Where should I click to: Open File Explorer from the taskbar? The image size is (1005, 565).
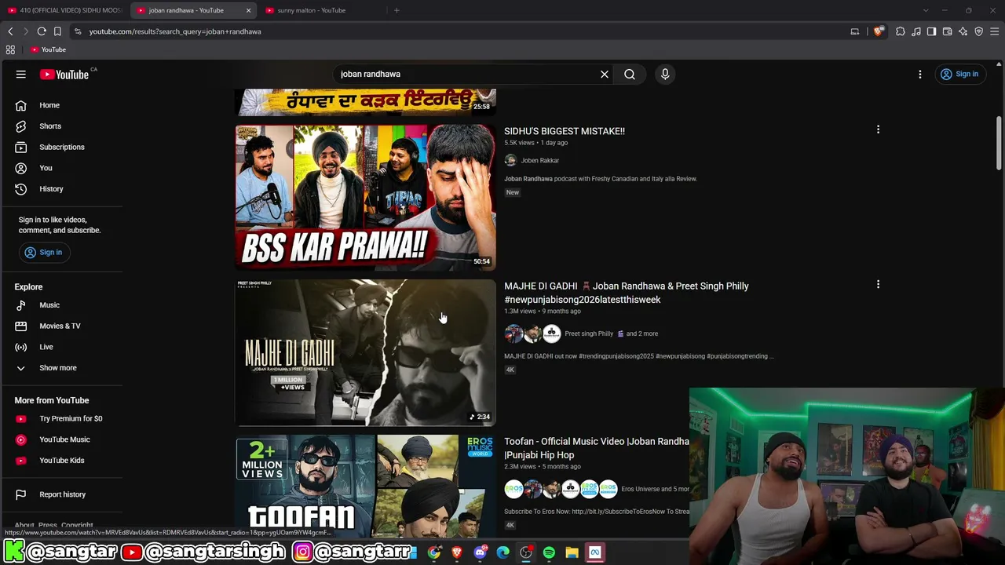572,552
